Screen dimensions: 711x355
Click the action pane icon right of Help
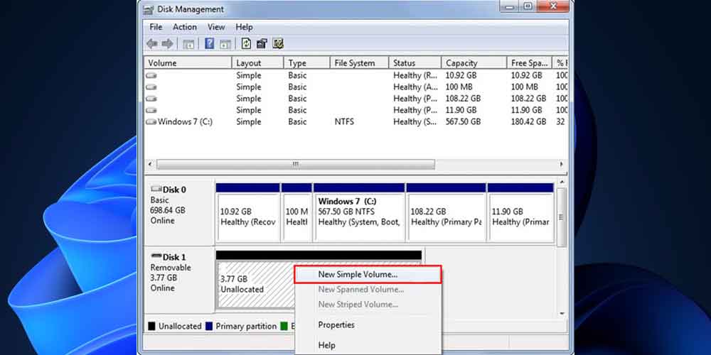coord(225,44)
